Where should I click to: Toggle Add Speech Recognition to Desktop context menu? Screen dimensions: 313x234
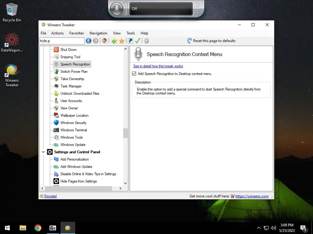tap(134, 74)
